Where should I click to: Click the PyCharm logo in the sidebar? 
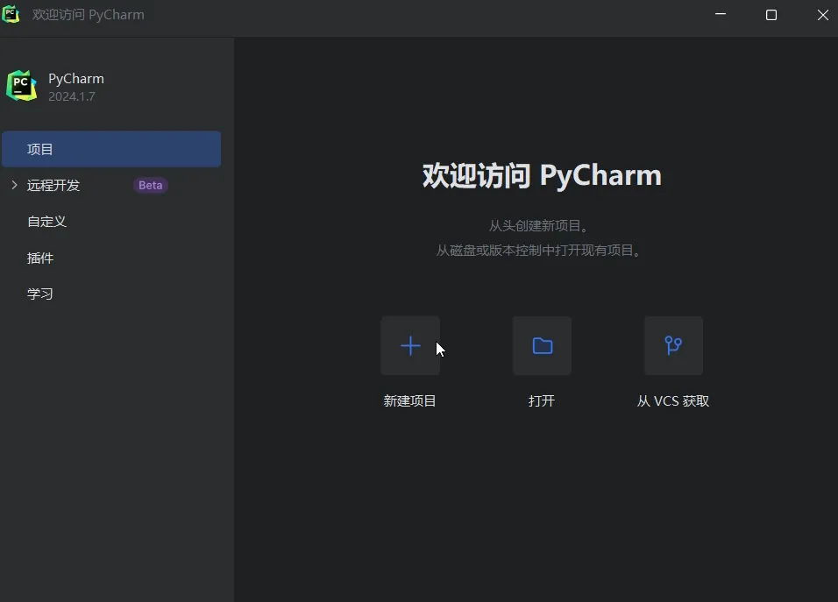click(21, 86)
